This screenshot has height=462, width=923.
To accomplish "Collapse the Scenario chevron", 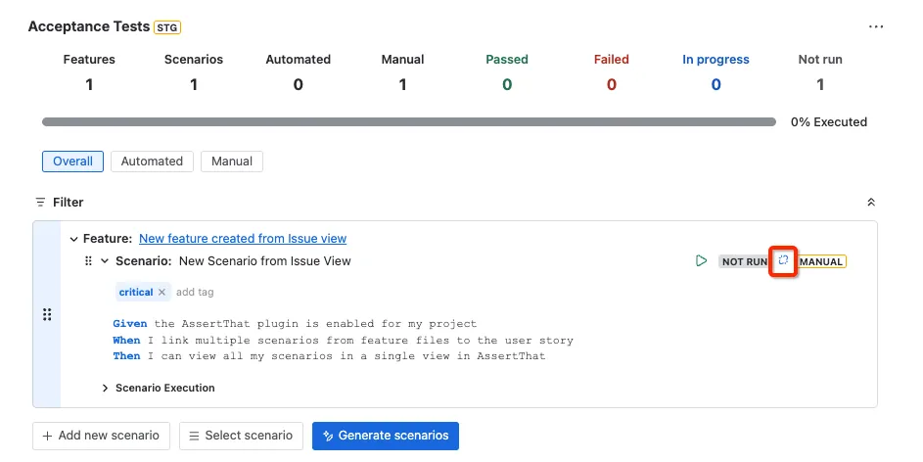I will (x=105, y=260).
